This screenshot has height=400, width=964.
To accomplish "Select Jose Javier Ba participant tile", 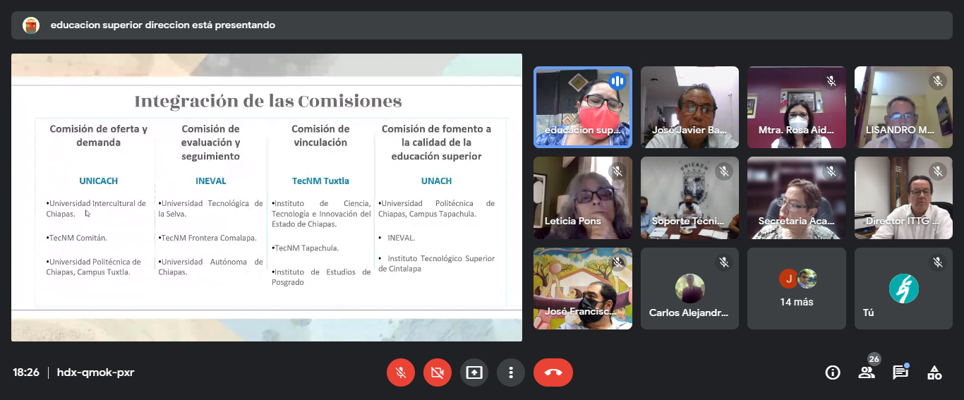I will [689, 107].
